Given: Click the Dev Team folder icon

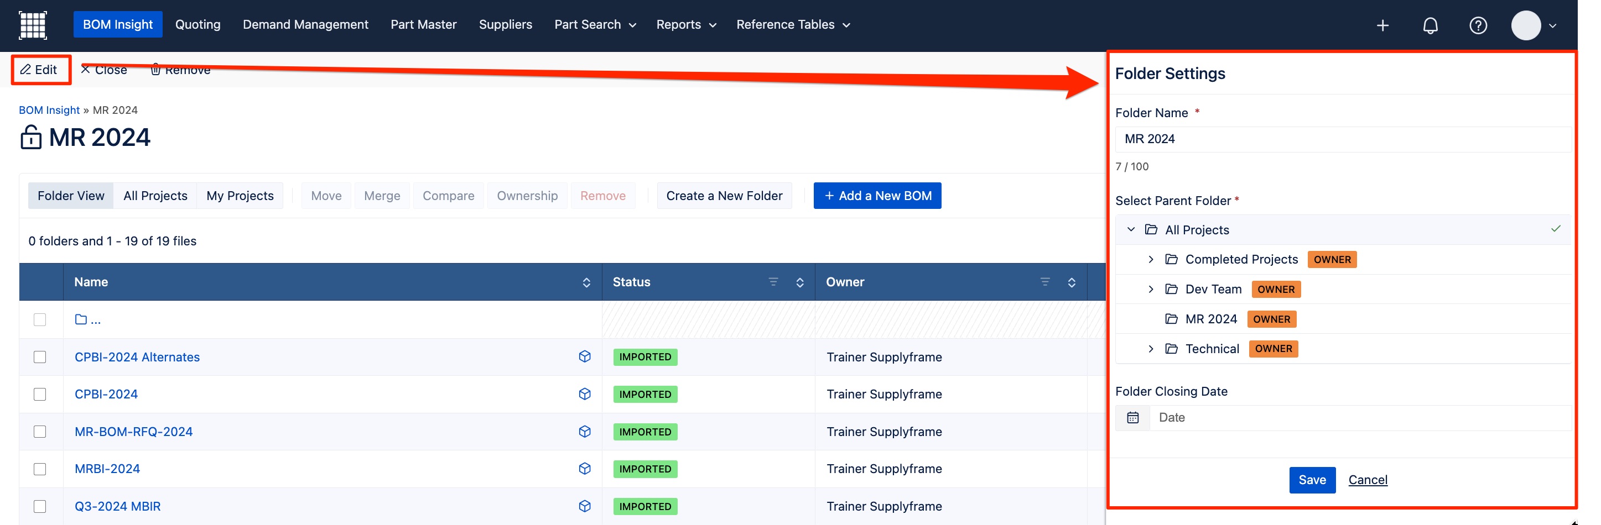Looking at the screenshot, I should click(x=1171, y=289).
